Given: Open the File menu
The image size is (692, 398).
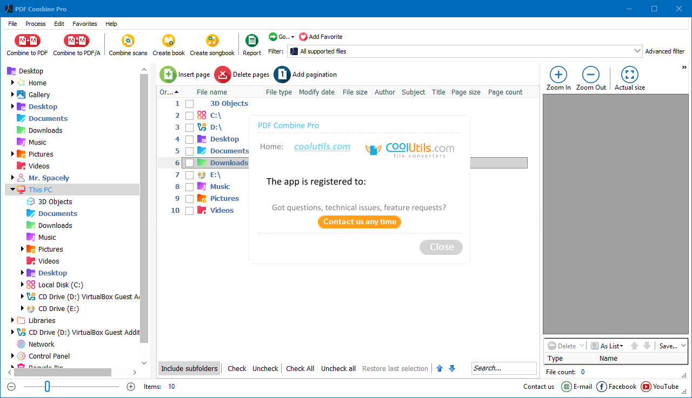Looking at the screenshot, I should (x=12, y=24).
